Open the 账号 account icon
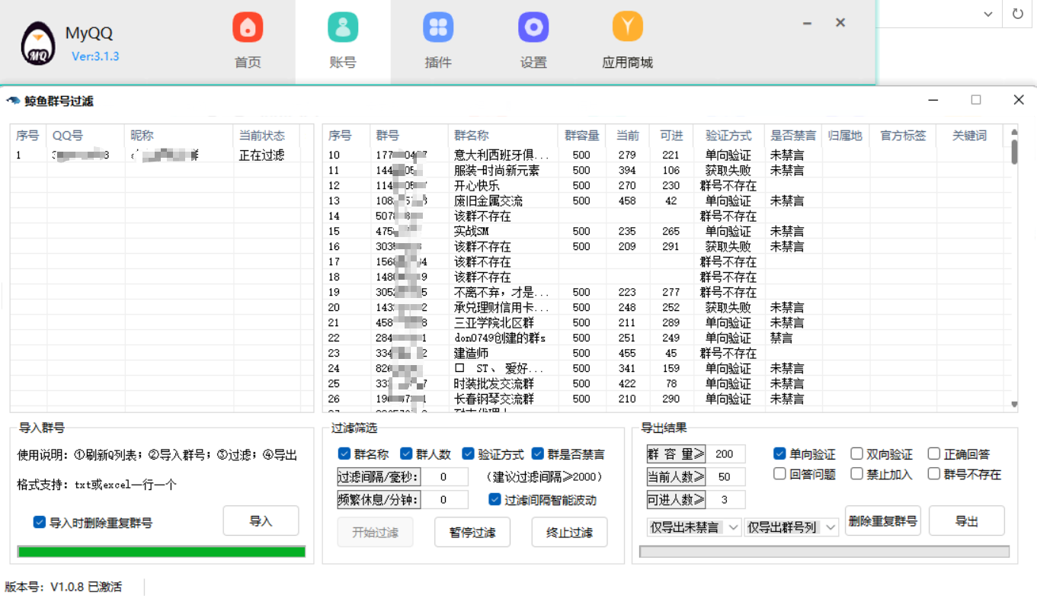 343,28
